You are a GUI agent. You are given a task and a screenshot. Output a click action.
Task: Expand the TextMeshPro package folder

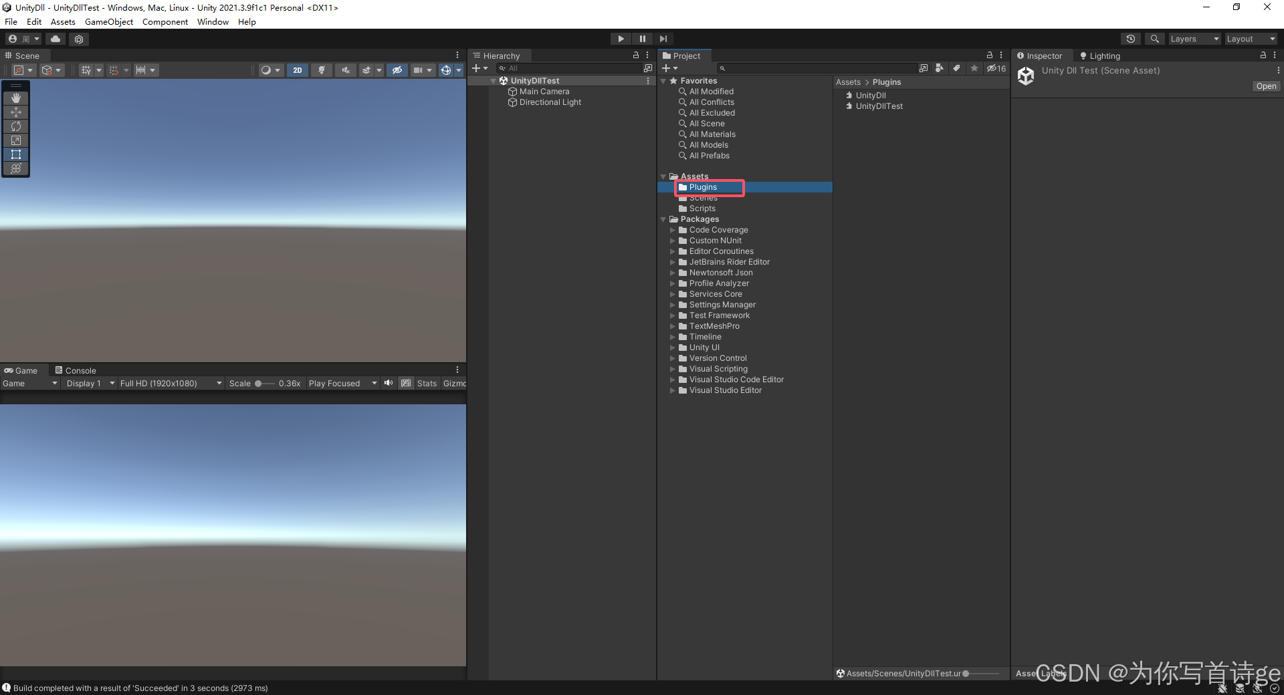[x=673, y=326]
